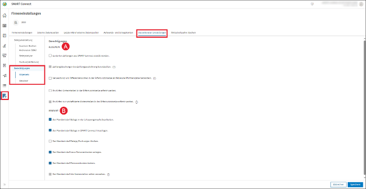This screenshot has height=189, width=366.
Task: Click the heart icon in top bar
Action: (312, 4)
